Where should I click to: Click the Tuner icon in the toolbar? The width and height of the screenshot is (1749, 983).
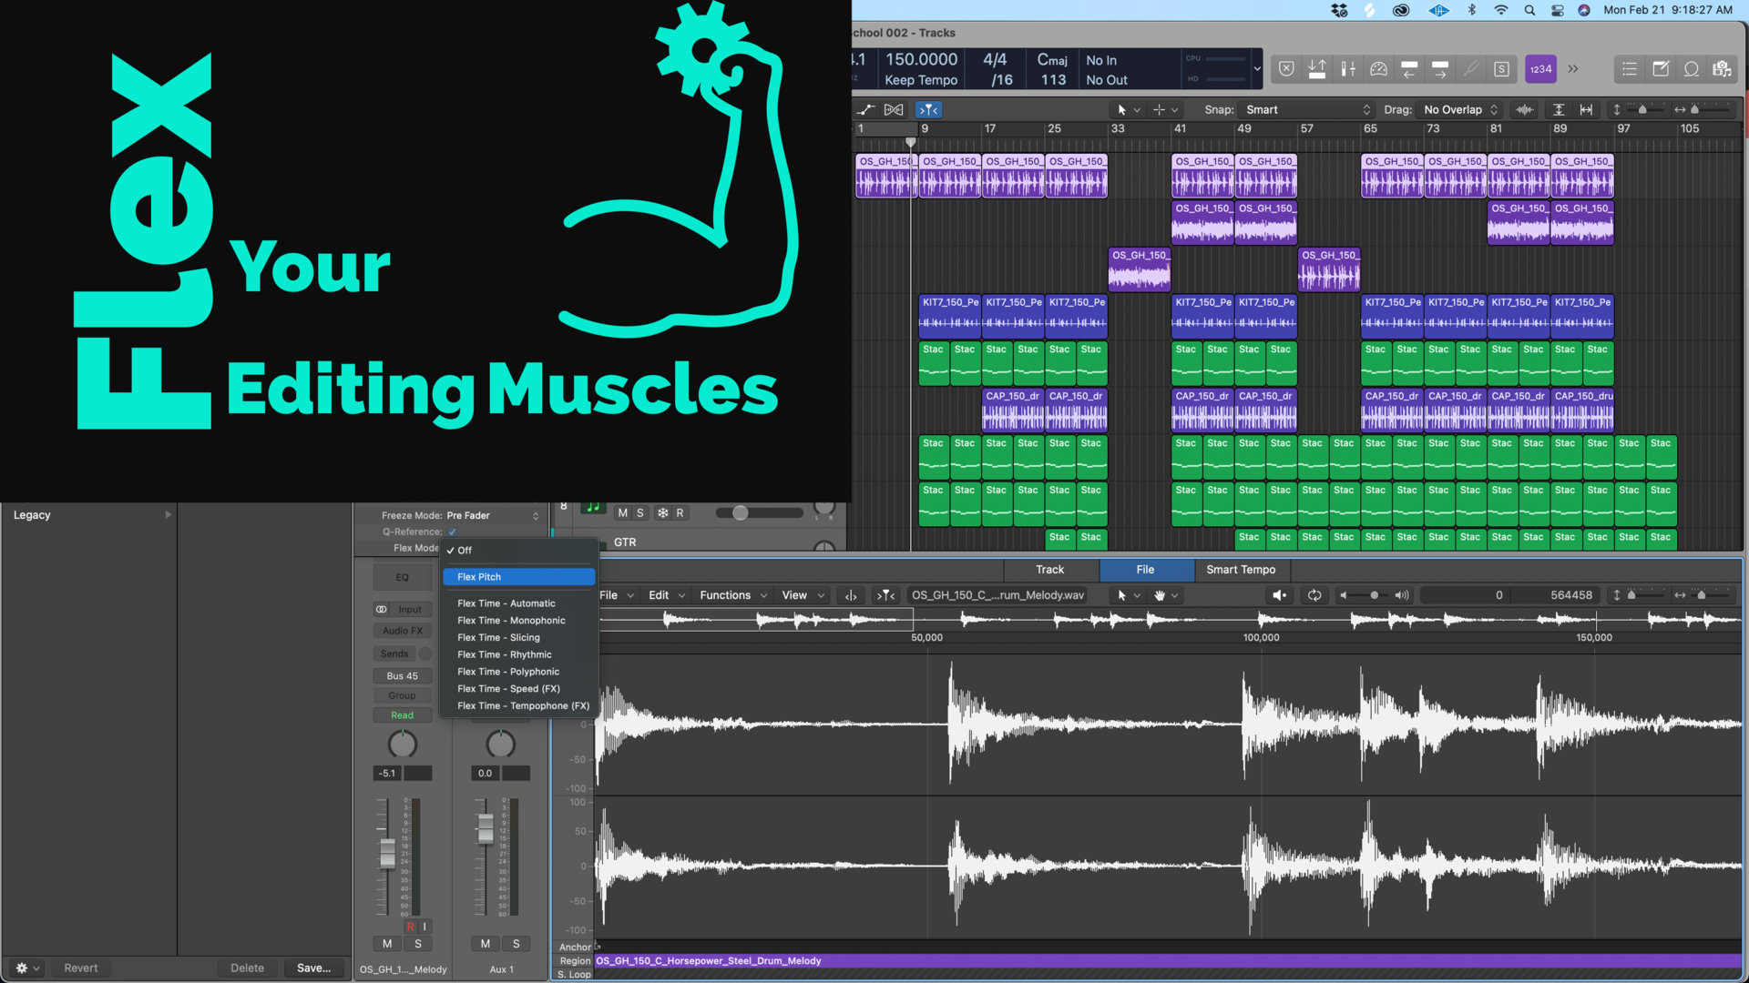[1471, 69]
